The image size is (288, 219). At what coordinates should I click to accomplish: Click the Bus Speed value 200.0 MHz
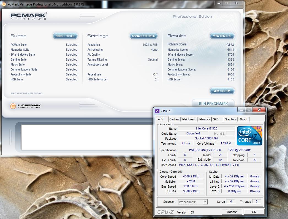[191, 186]
